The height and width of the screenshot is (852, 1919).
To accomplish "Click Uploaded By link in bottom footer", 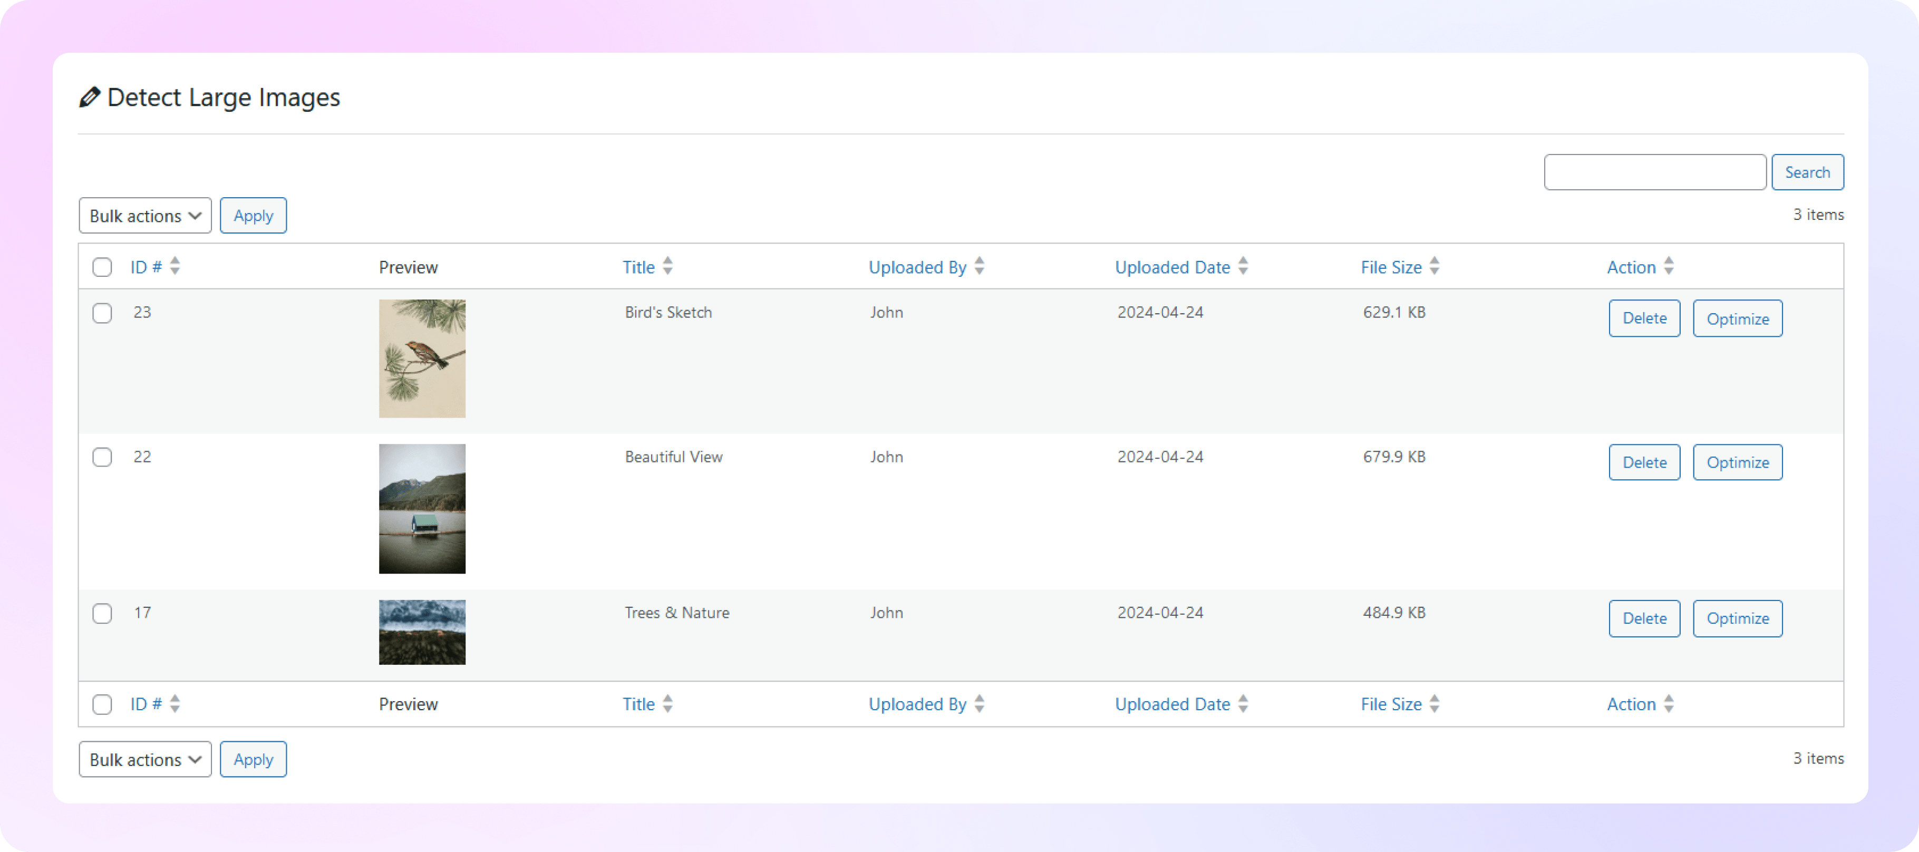I will (x=917, y=704).
